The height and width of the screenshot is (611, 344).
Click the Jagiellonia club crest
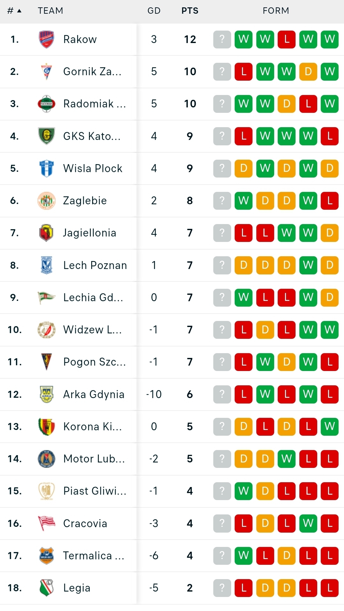click(46, 233)
